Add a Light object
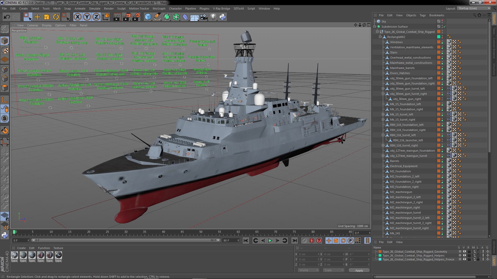 (x=213, y=17)
